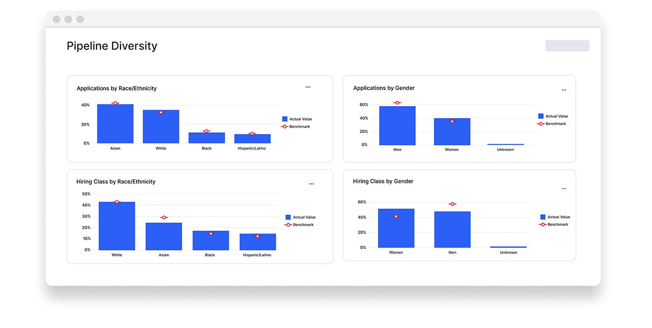Click Benchmark legend marker in Hiring Class by Gender
The width and height of the screenshot is (652, 328).
[543, 225]
